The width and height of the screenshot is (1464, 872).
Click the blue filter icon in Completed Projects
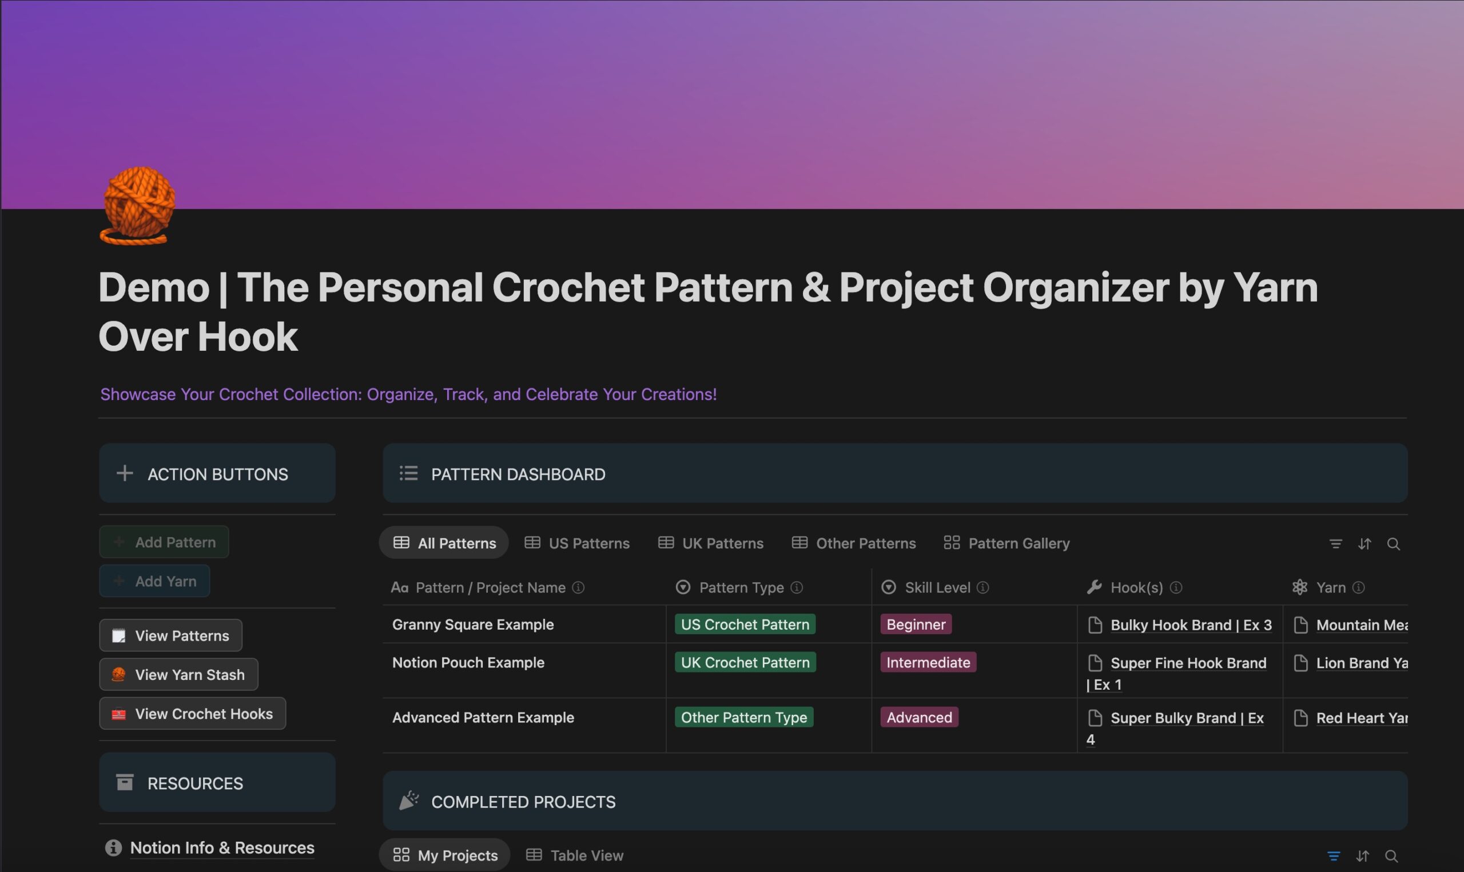[x=1334, y=856]
